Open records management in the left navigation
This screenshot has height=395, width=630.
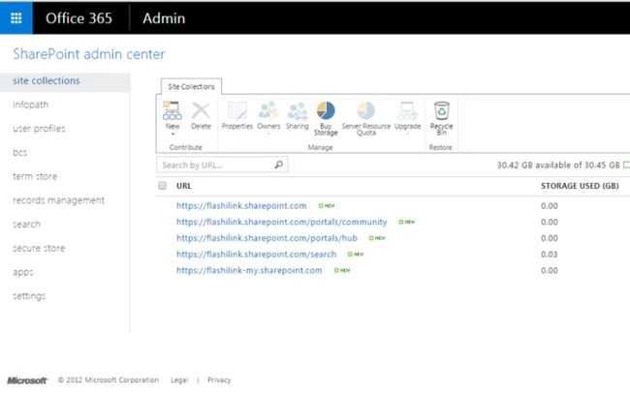pyautogui.click(x=59, y=200)
